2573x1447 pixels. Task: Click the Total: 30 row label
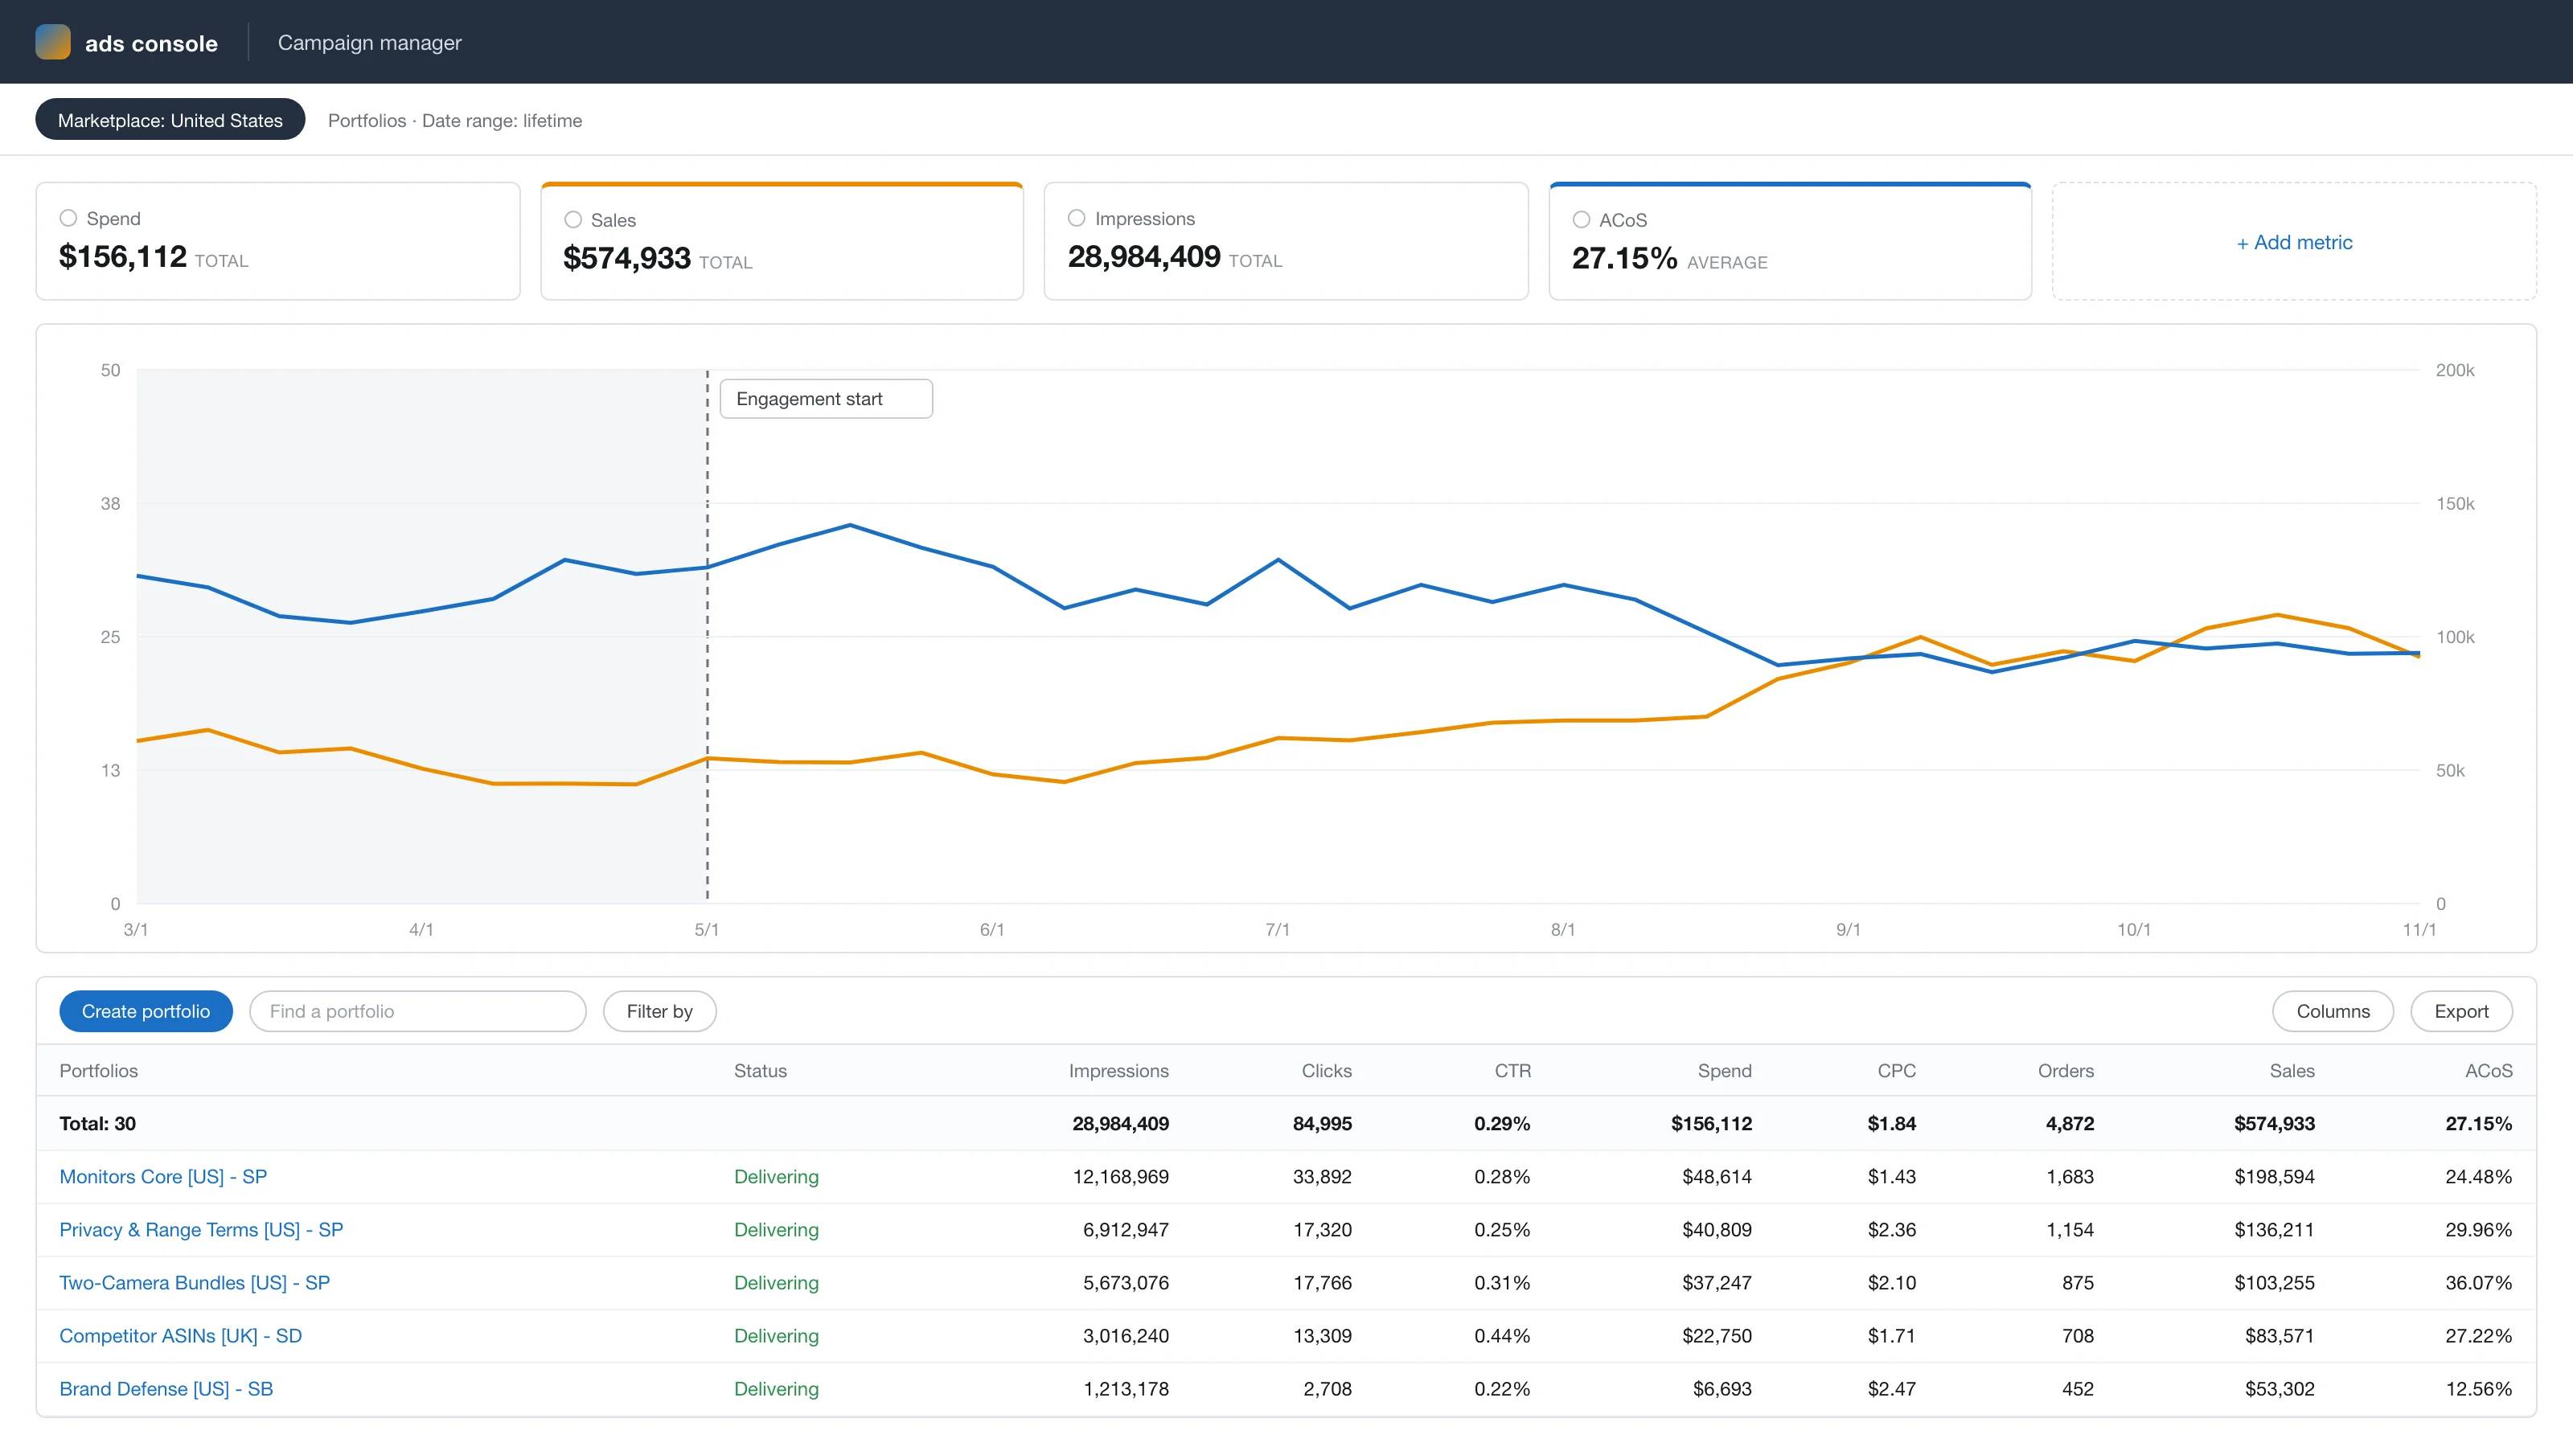point(98,1124)
